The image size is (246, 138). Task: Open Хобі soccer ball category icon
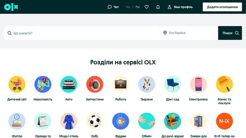click(95, 121)
